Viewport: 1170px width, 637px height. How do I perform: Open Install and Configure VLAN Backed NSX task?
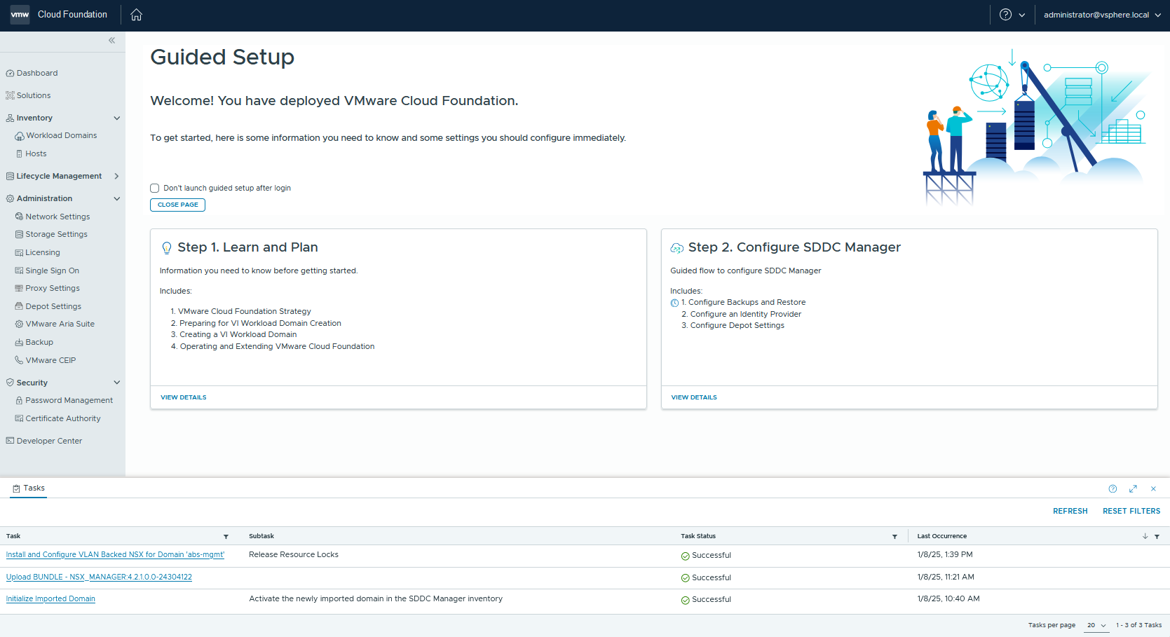[x=115, y=555]
